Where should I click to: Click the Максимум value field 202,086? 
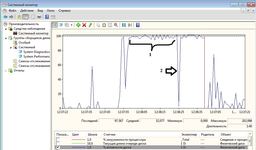pos(240,121)
